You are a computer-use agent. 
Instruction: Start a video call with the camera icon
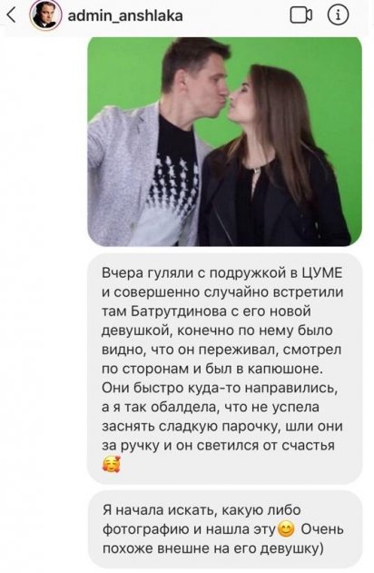tap(301, 15)
